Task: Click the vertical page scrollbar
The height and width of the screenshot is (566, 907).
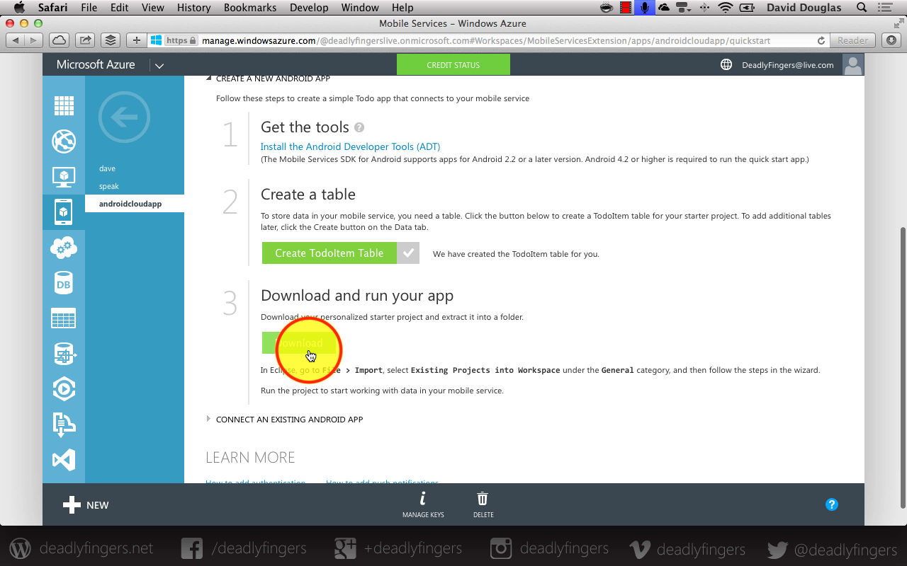Action: point(902,367)
